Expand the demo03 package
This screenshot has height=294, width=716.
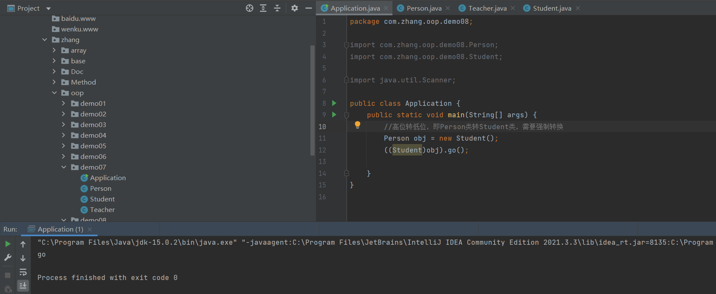click(x=63, y=124)
